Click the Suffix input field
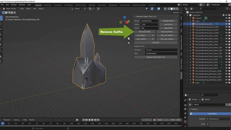 tap(149, 25)
